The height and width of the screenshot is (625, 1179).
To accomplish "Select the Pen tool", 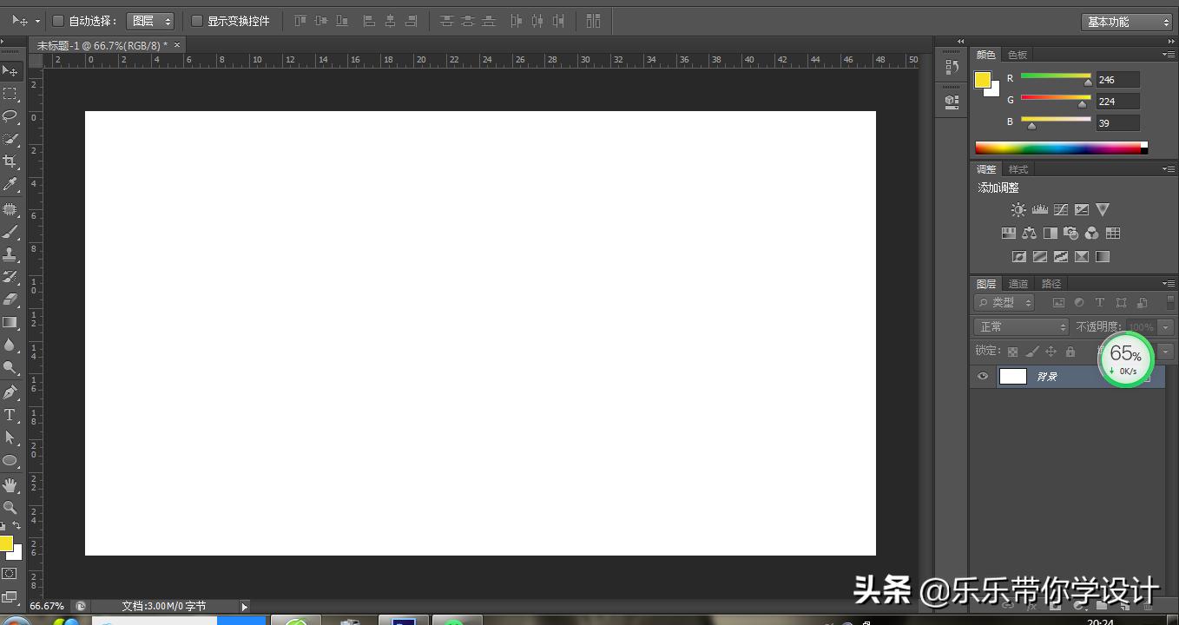I will click(10, 392).
